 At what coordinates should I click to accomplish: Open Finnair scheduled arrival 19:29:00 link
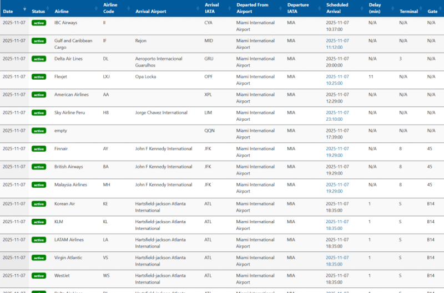click(x=337, y=152)
